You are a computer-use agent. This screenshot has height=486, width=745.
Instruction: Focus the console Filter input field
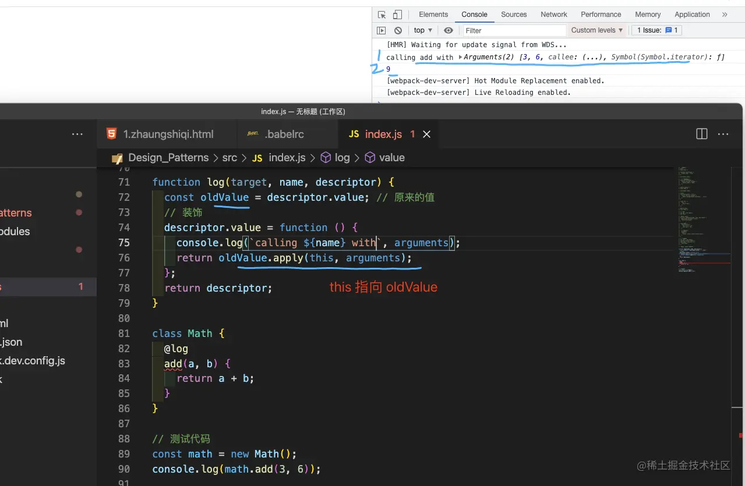pyautogui.click(x=514, y=30)
